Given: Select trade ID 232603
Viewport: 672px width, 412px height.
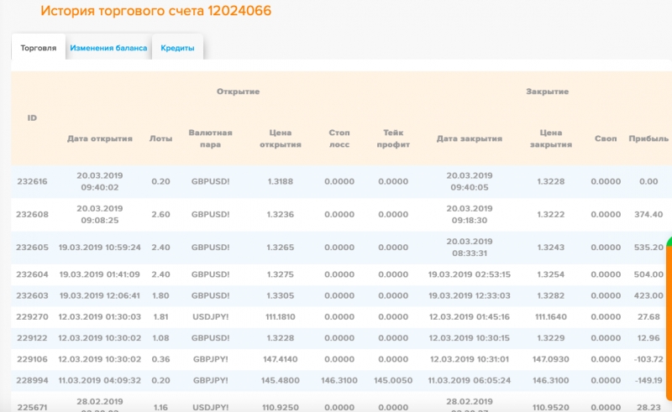Looking at the screenshot, I should pyautogui.click(x=32, y=295).
